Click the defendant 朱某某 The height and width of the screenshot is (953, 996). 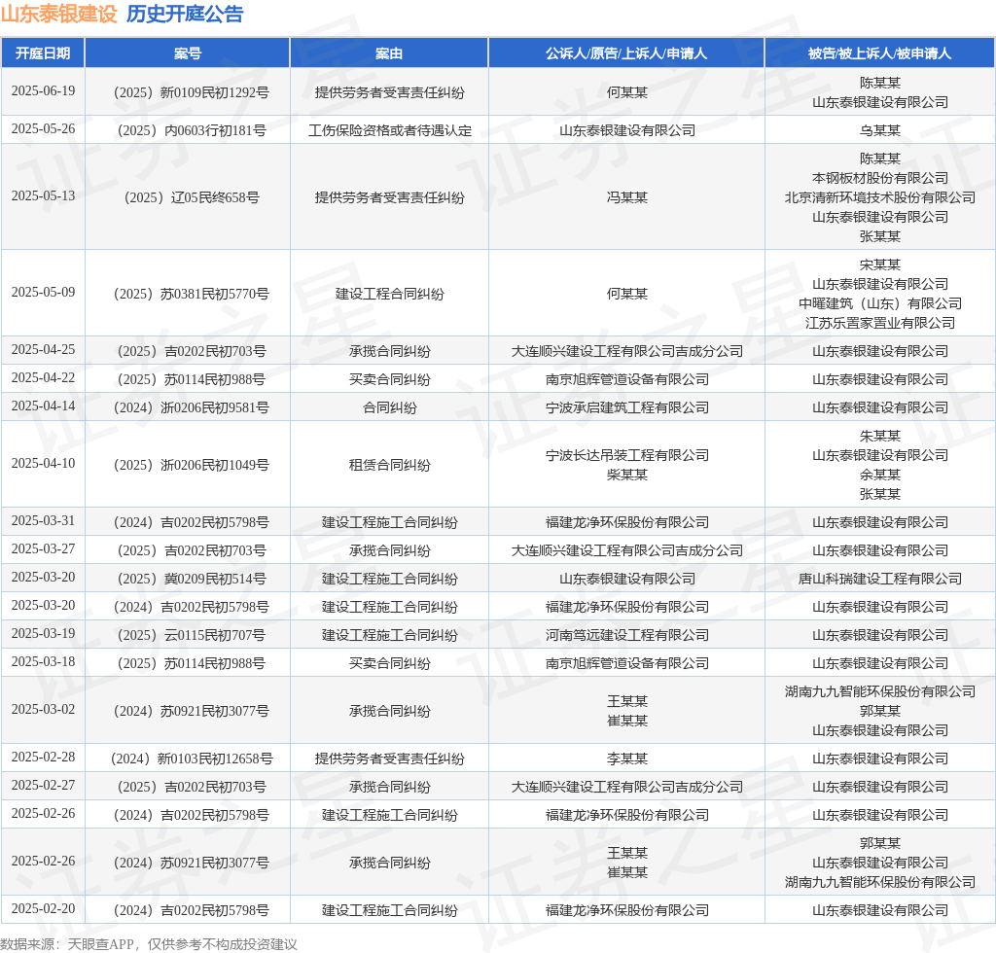point(879,437)
